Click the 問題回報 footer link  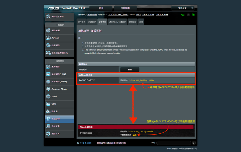122,143
